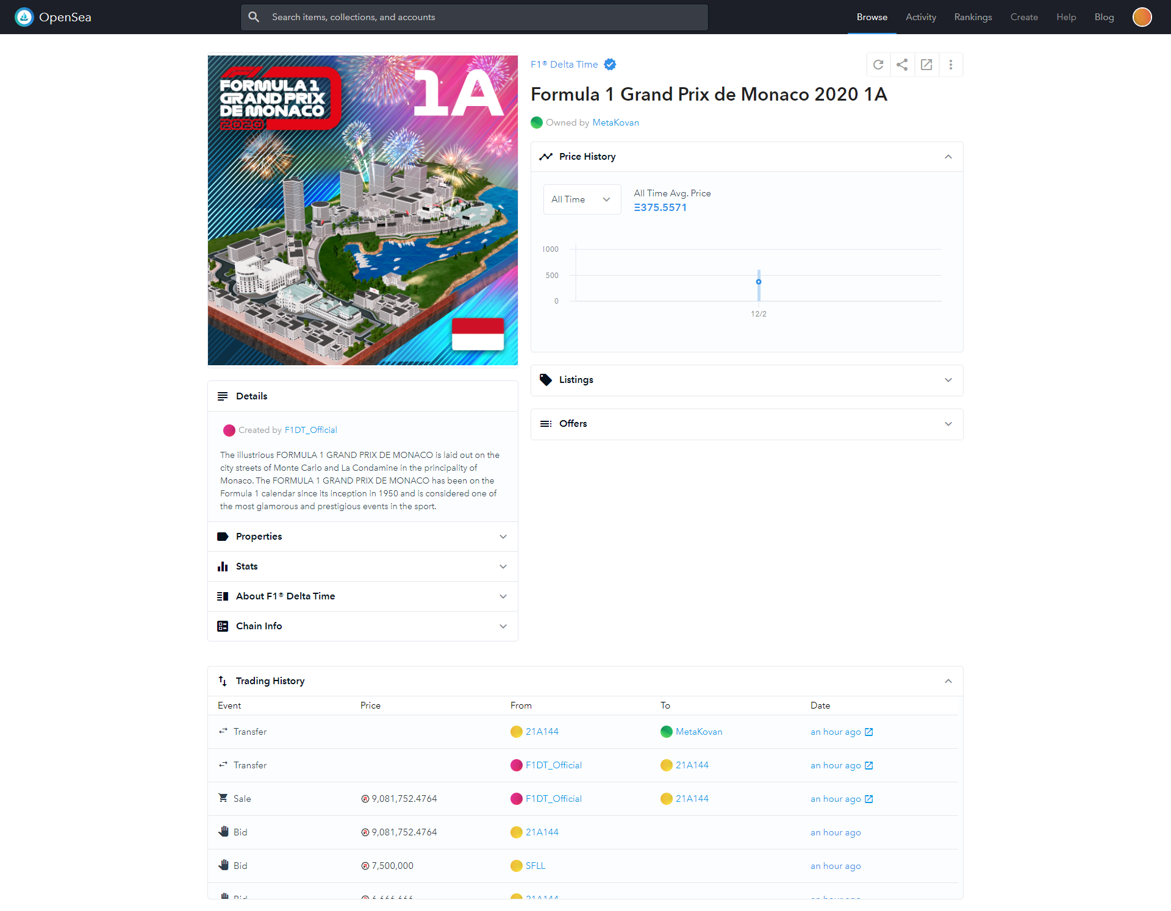Image resolution: width=1171 pixels, height=911 pixels.
Task: Click the About F1 Delta Time icon
Action: tap(223, 596)
